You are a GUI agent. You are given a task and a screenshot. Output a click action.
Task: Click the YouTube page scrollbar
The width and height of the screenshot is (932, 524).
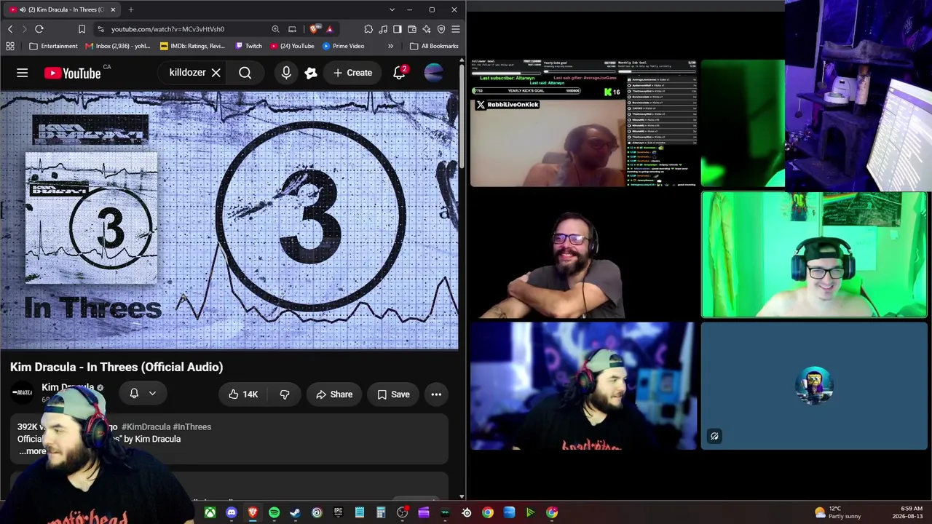pyautogui.click(x=462, y=116)
